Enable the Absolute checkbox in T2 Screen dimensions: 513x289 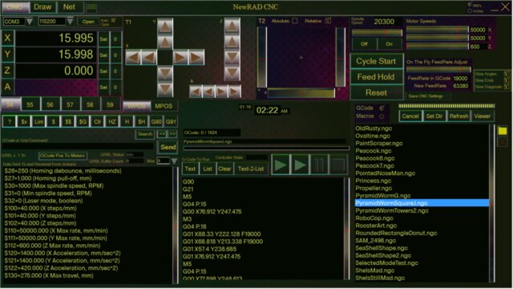point(295,21)
